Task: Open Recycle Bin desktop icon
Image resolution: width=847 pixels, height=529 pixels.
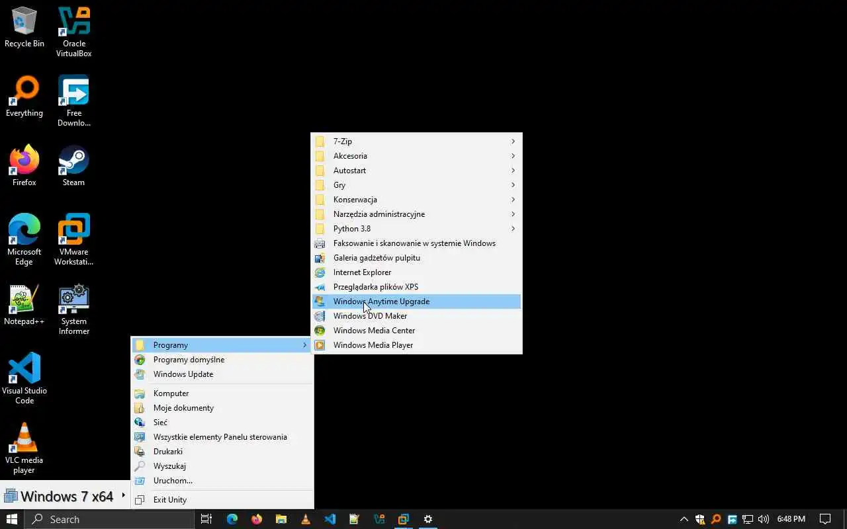Action: point(24,28)
